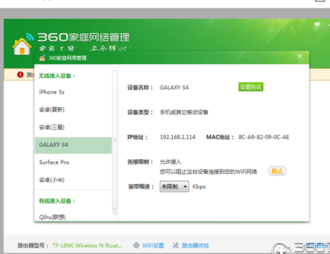
Task: Select 安卓(小米) device
Action: tap(73, 180)
